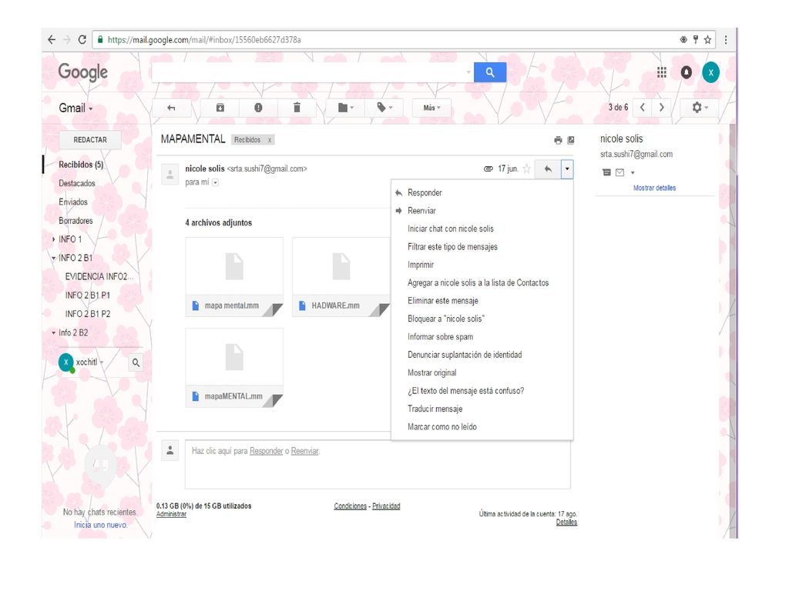Remove the Recibidos label with its x
The width and height of the screenshot is (789, 591).
[270, 140]
